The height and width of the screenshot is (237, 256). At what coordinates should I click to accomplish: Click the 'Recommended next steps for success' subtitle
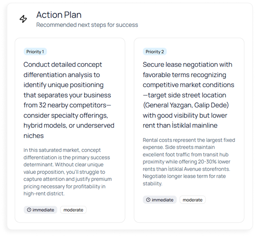pos(87,25)
